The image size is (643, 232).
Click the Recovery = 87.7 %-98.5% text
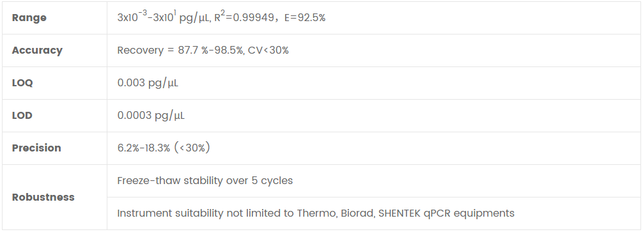coord(180,50)
